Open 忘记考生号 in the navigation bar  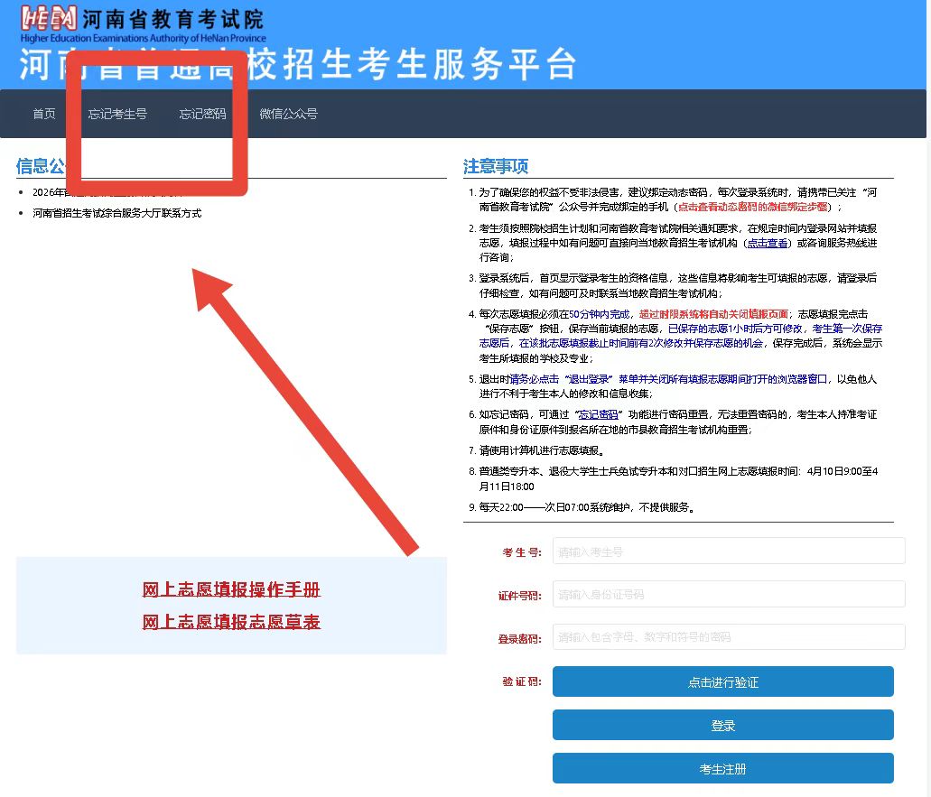[117, 114]
